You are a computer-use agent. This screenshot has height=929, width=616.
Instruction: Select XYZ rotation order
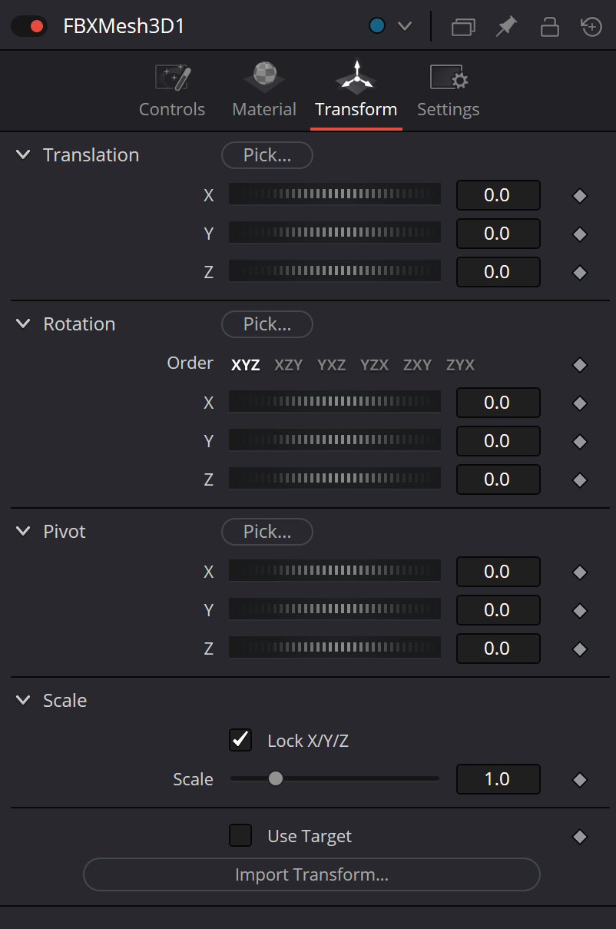point(246,365)
